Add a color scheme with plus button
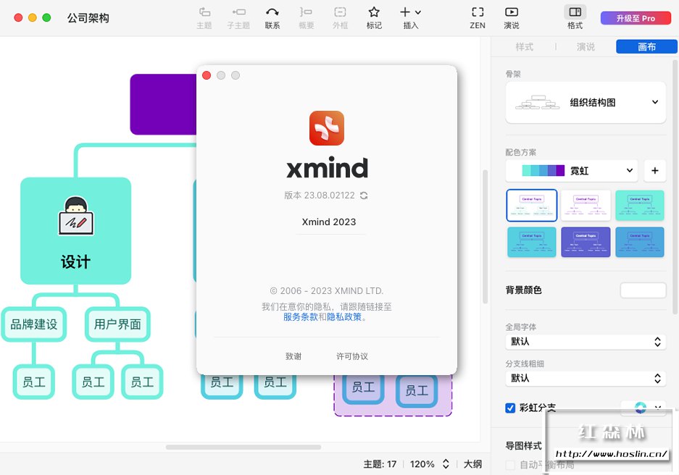Viewport: 679px width, 475px height. pos(655,170)
